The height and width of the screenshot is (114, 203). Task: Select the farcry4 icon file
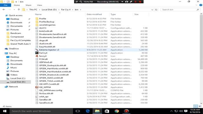(37, 56)
